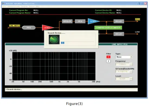Select the blue LEVEL amplifier triangle
149x107 pixels.
[x=93, y=21]
